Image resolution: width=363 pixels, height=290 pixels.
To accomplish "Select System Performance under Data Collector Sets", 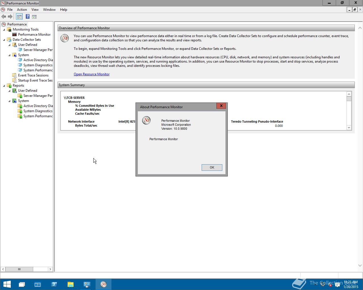I will click(x=38, y=70).
